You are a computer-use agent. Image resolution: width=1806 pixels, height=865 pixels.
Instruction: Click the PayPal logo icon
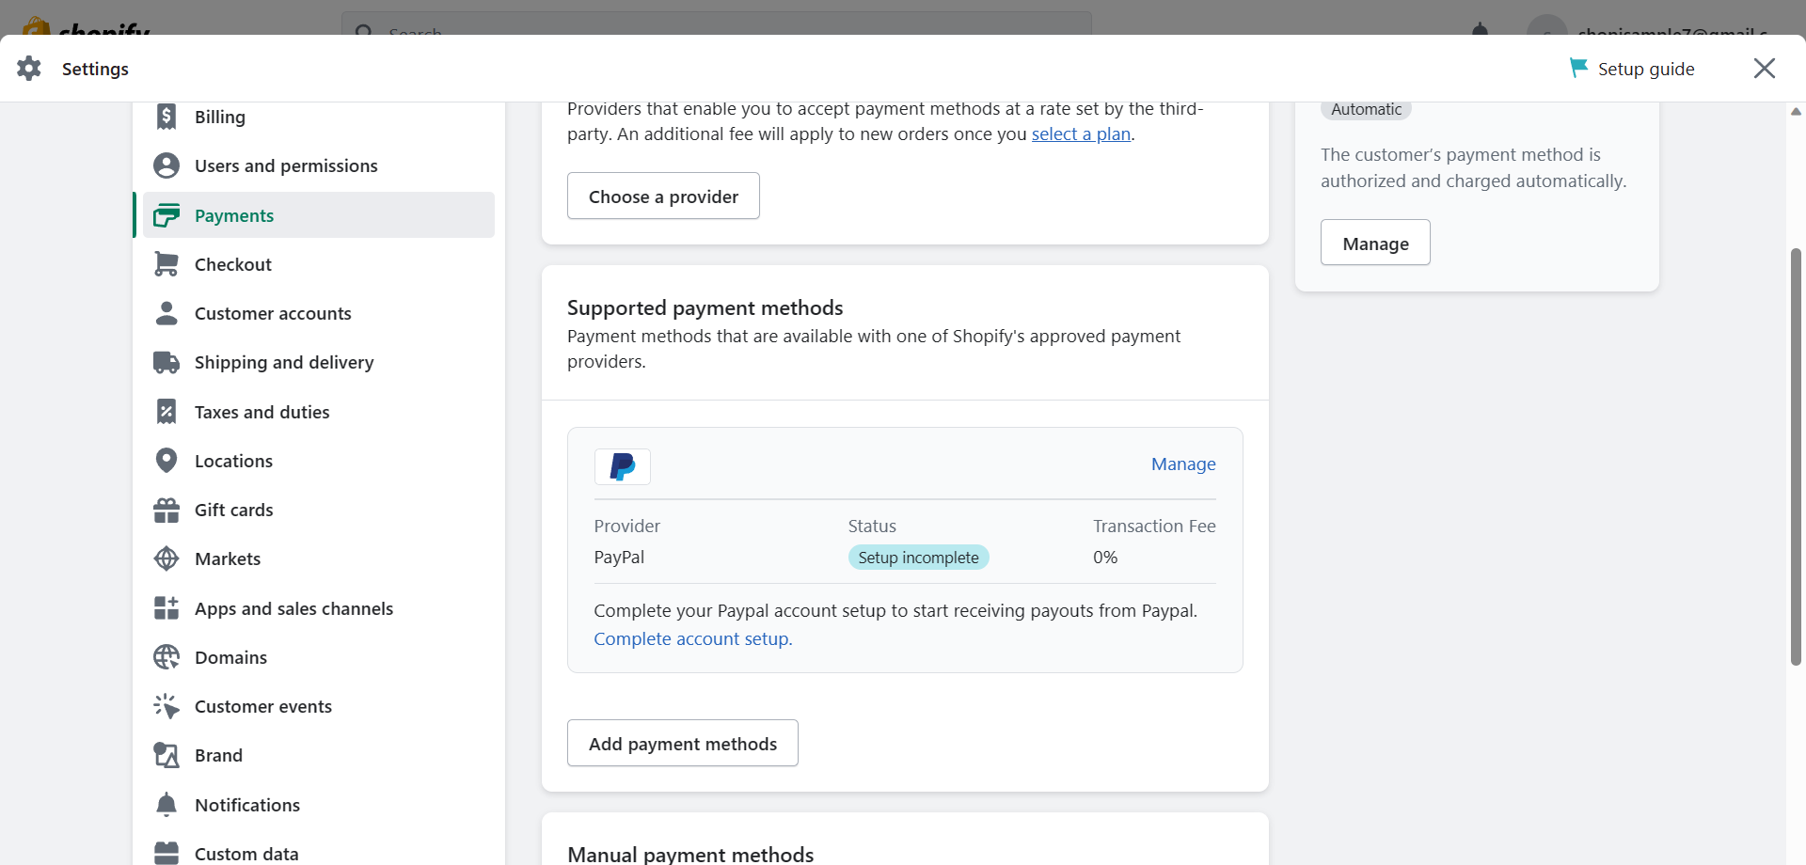623,466
